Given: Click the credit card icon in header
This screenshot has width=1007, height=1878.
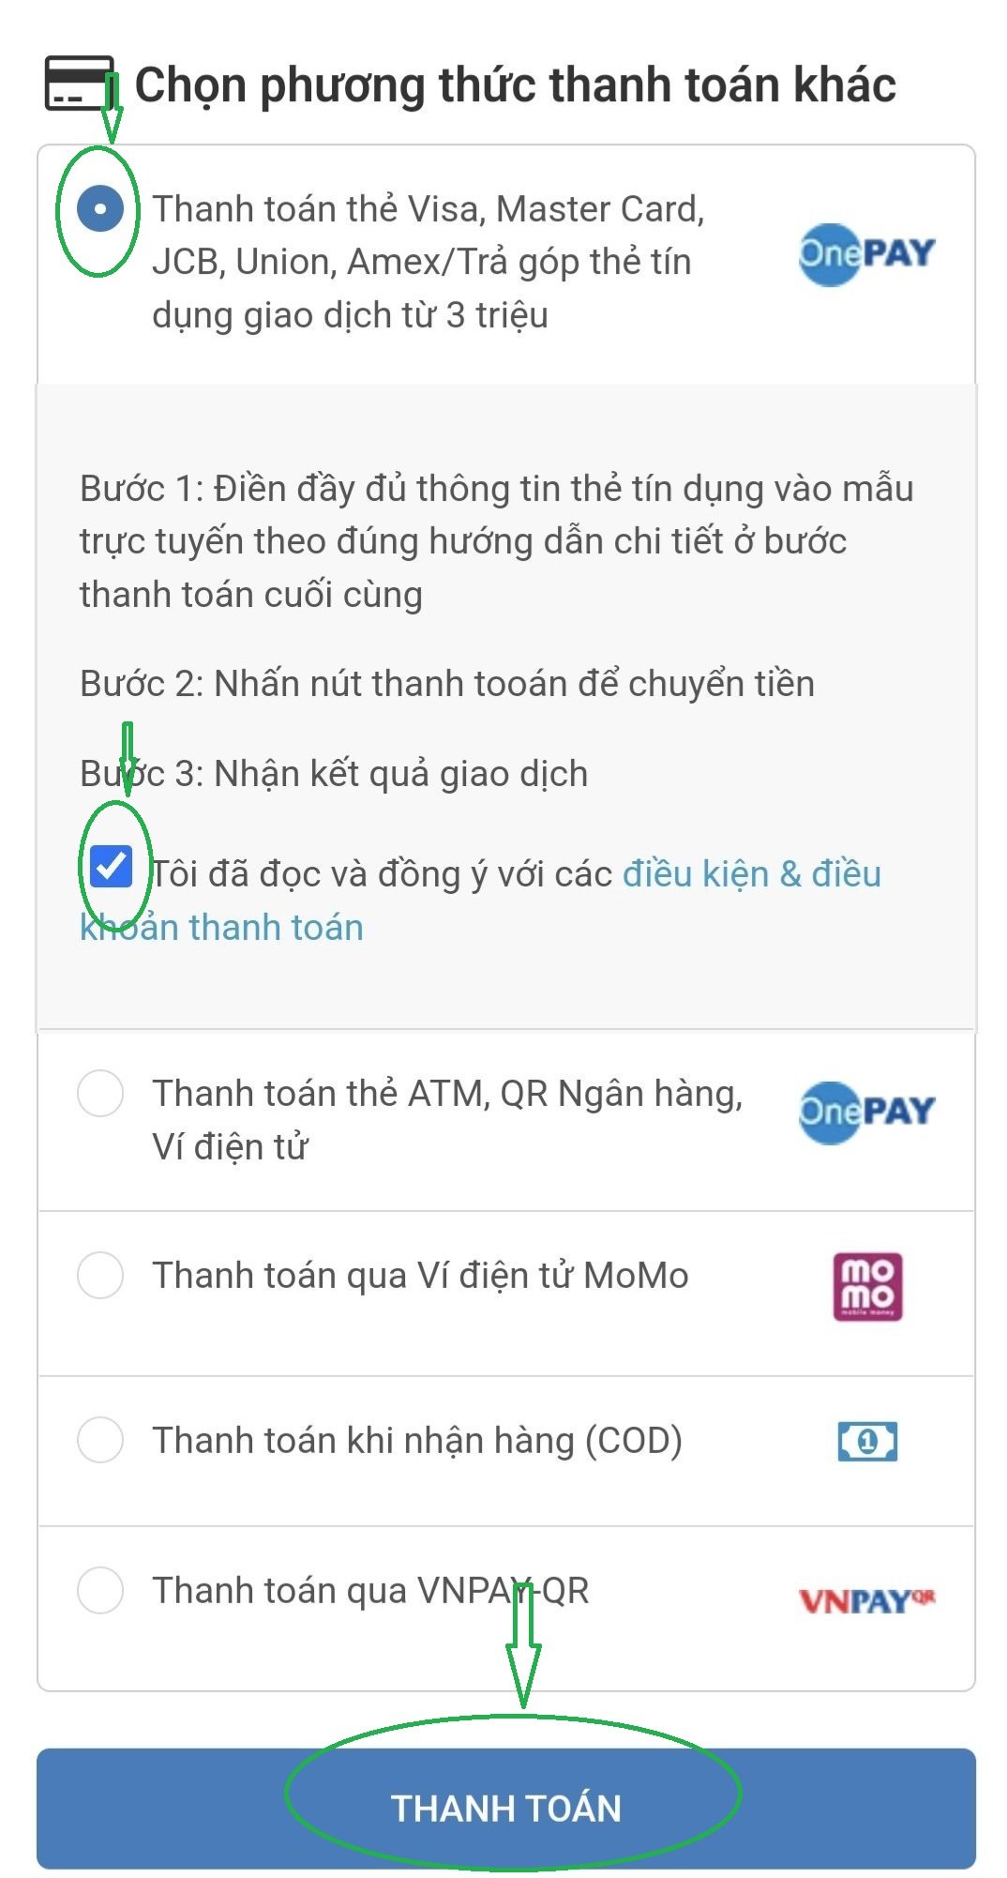Looking at the screenshot, I should (x=79, y=83).
